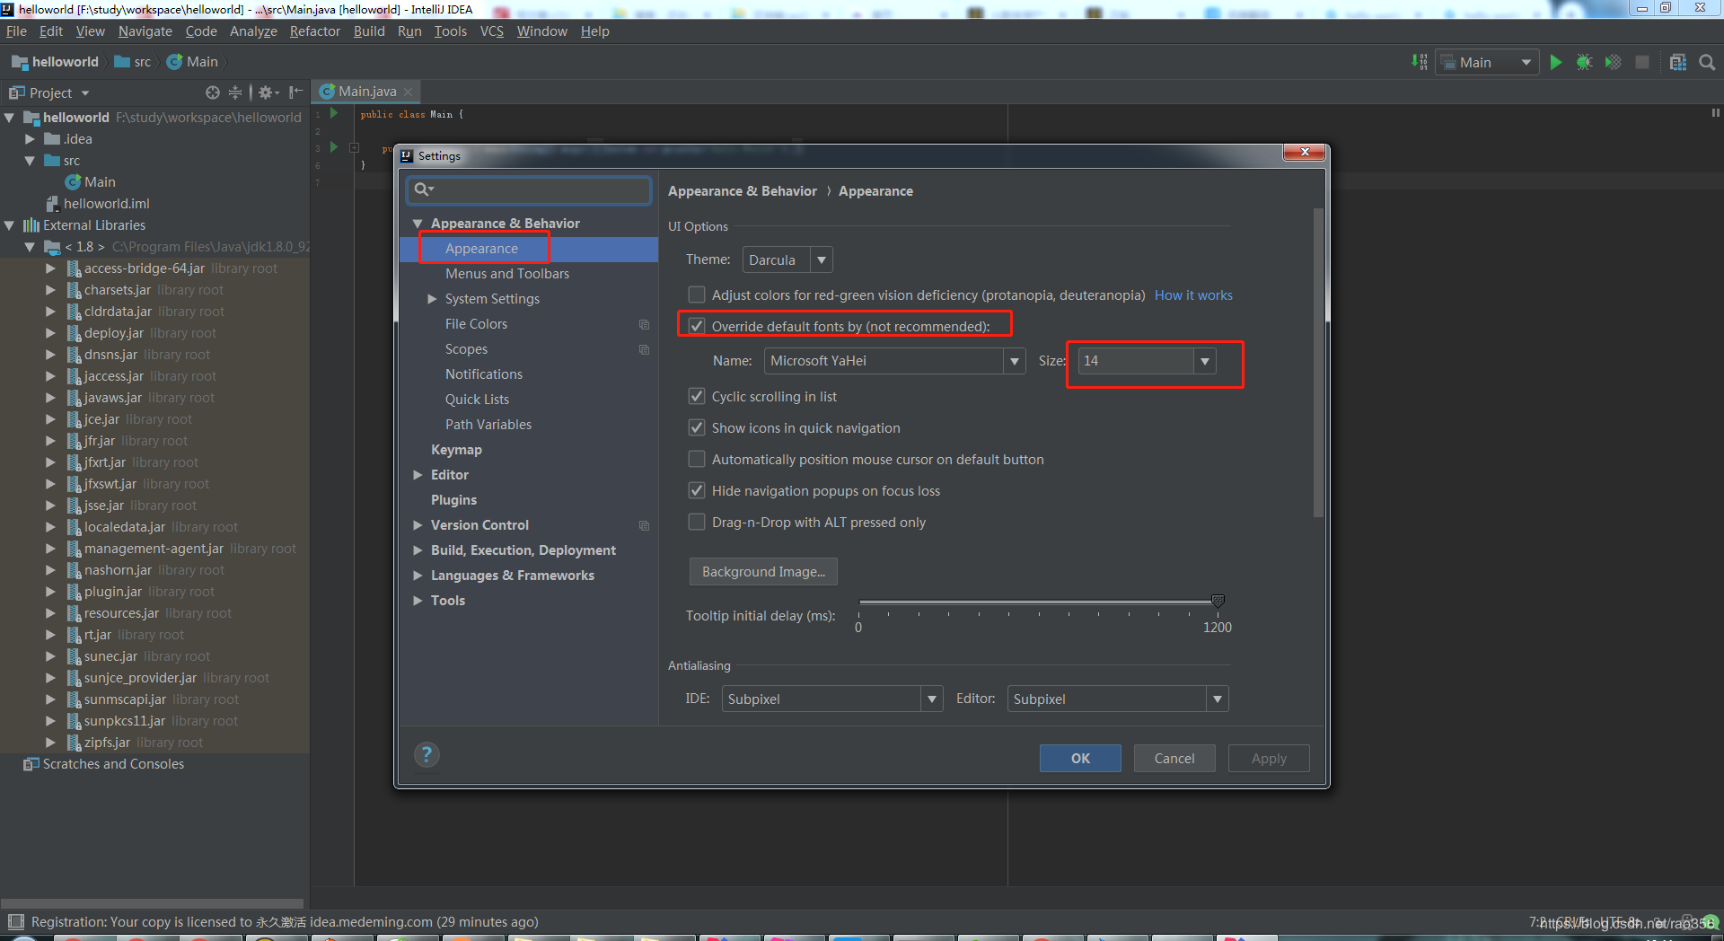Enable red-green vision deficiency color adjustment

click(696, 295)
